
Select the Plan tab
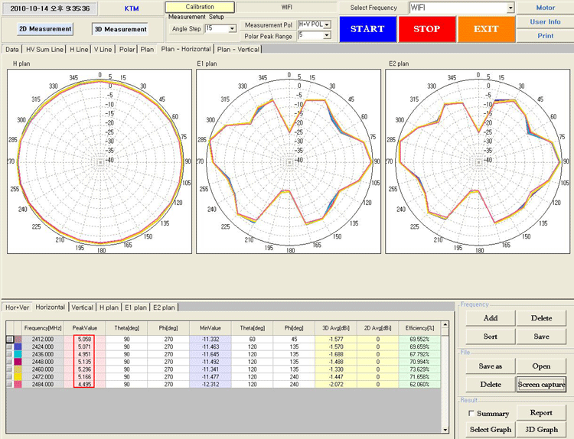147,50
